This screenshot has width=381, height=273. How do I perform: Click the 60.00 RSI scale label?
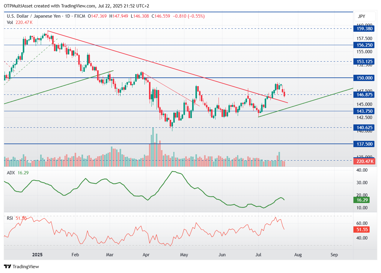click(362, 223)
